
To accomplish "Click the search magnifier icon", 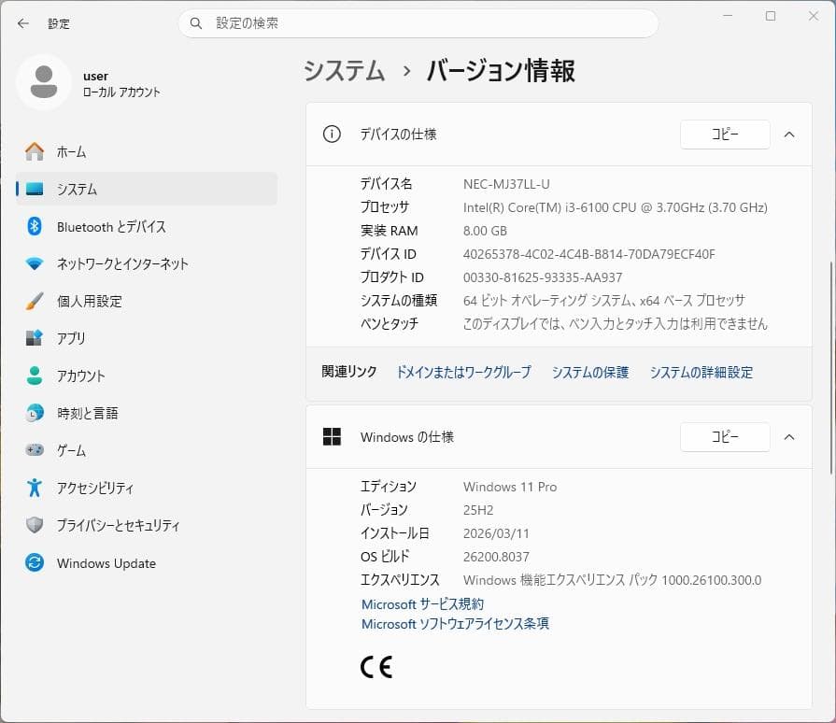I will (195, 23).
